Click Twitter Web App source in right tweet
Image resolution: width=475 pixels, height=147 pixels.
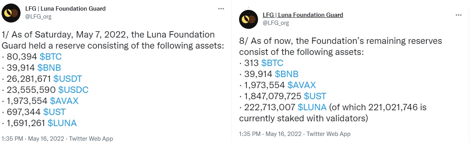click(328, 134)
